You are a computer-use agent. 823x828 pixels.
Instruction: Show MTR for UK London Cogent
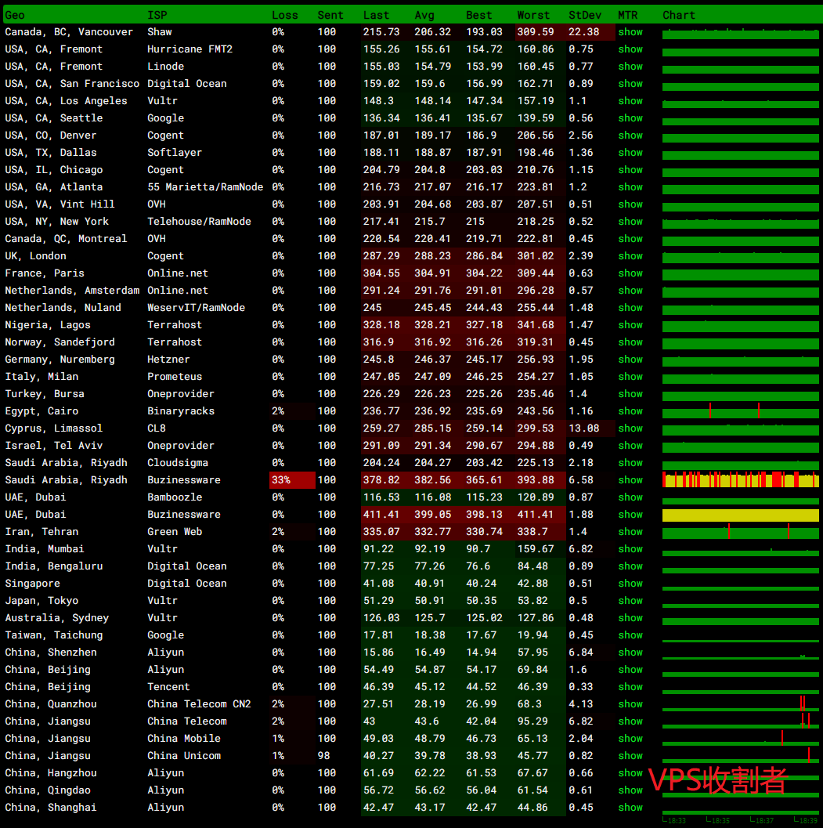tap(630, 256)
